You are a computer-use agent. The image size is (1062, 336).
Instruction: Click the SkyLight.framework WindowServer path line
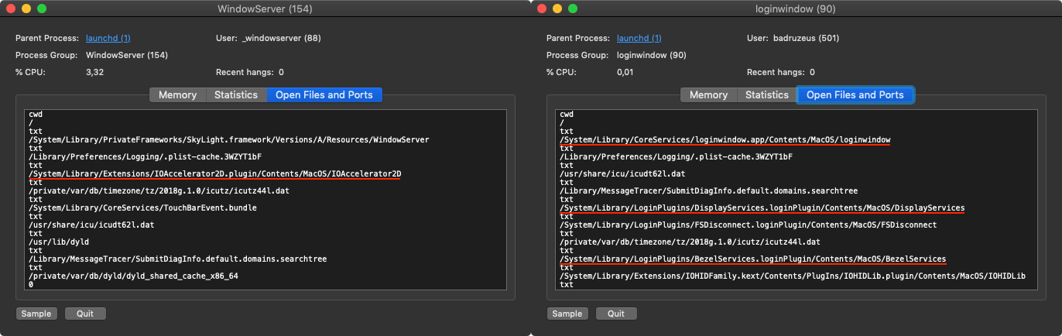(x=228, y=140)
